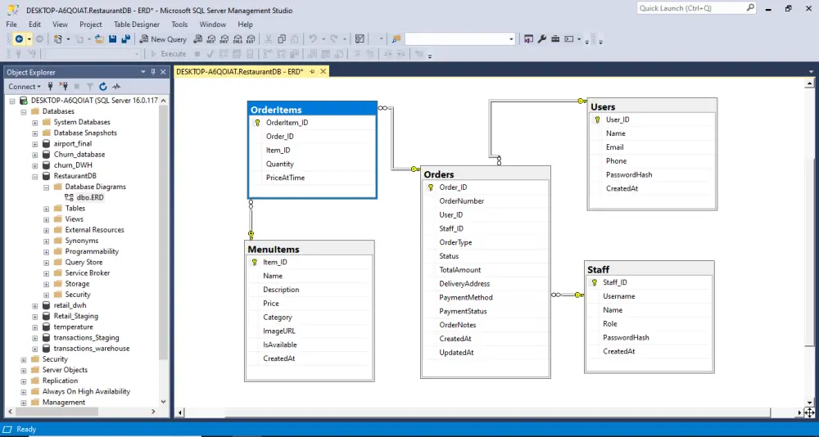Expand the airport_final database node

35,143
